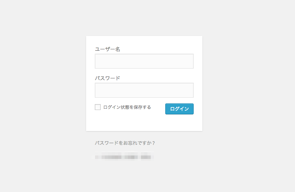295x192 pixels.
Task: Click the ユーザー名 text input field
Action: click(x=144, y=61)
